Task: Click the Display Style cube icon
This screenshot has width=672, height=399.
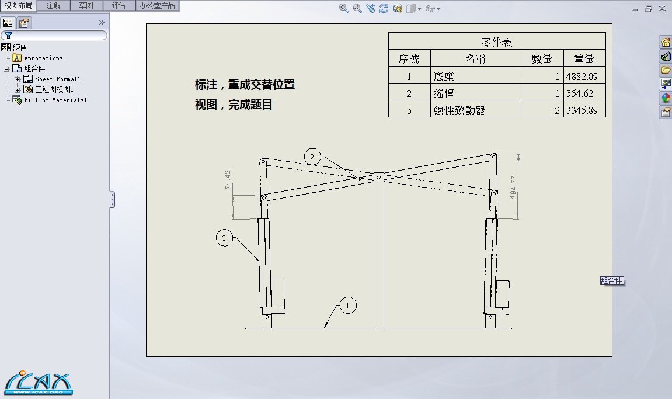Action: [x=411, y=8]
